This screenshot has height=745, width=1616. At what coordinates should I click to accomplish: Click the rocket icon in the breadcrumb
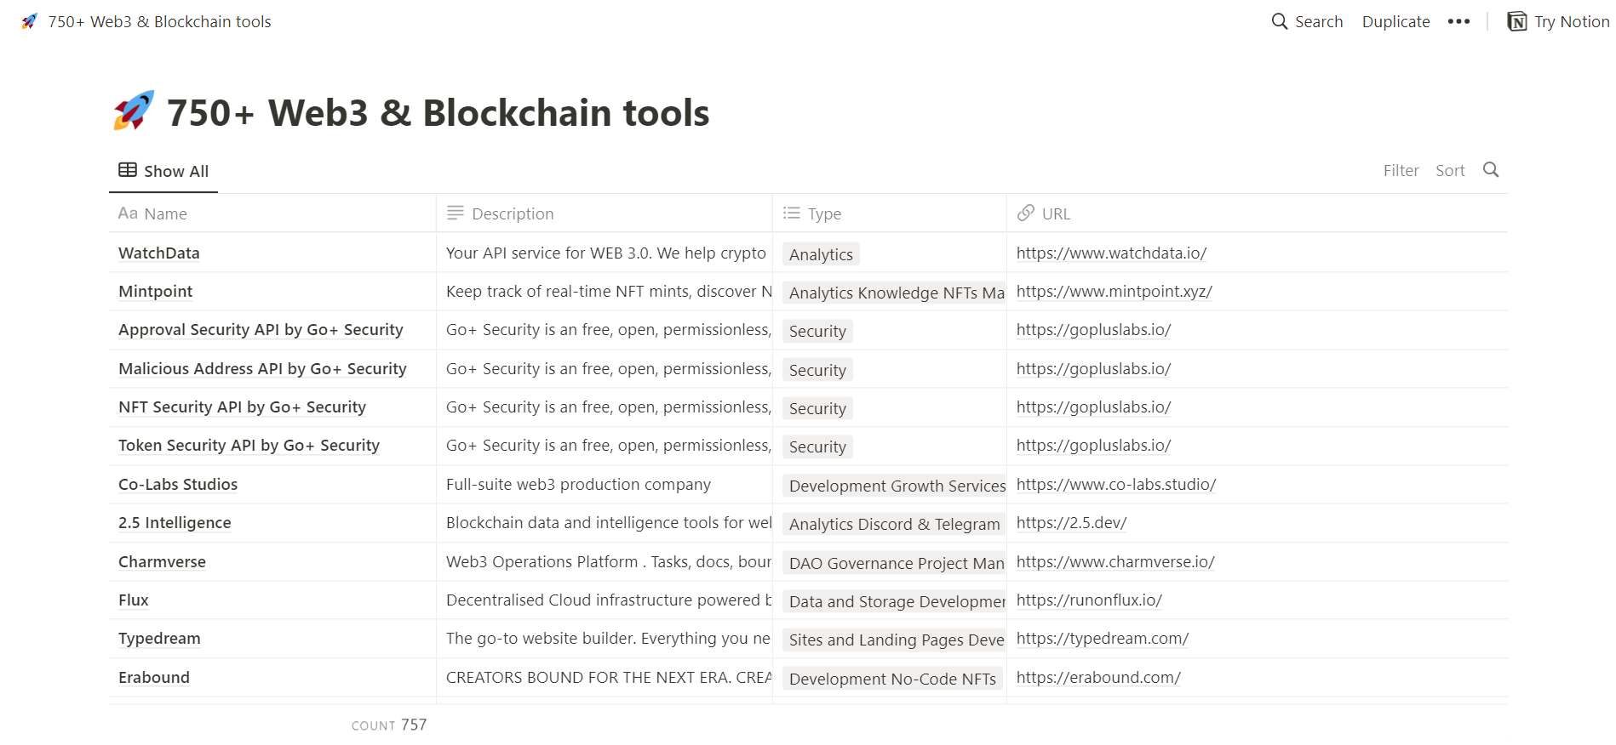[30, 21]
